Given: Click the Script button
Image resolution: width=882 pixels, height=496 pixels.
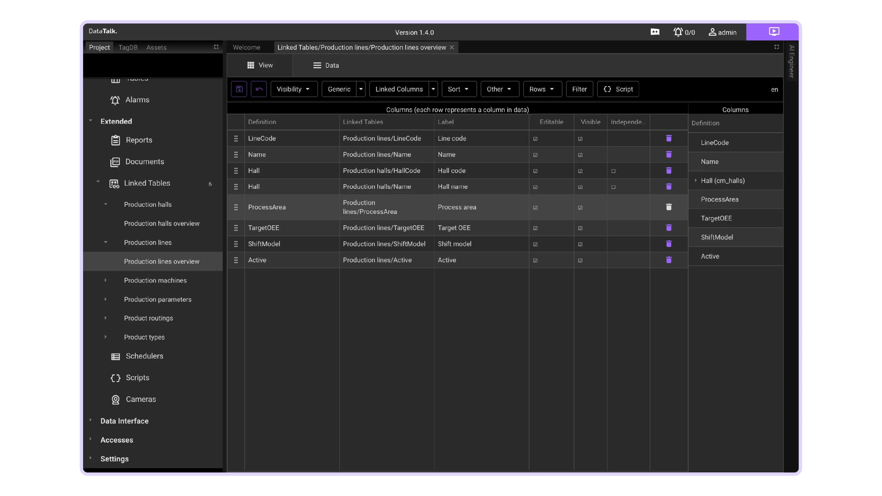Looking at the screenshot, I should point(618,89).
